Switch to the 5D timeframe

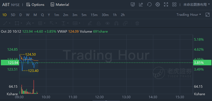(x=13, y=15)
